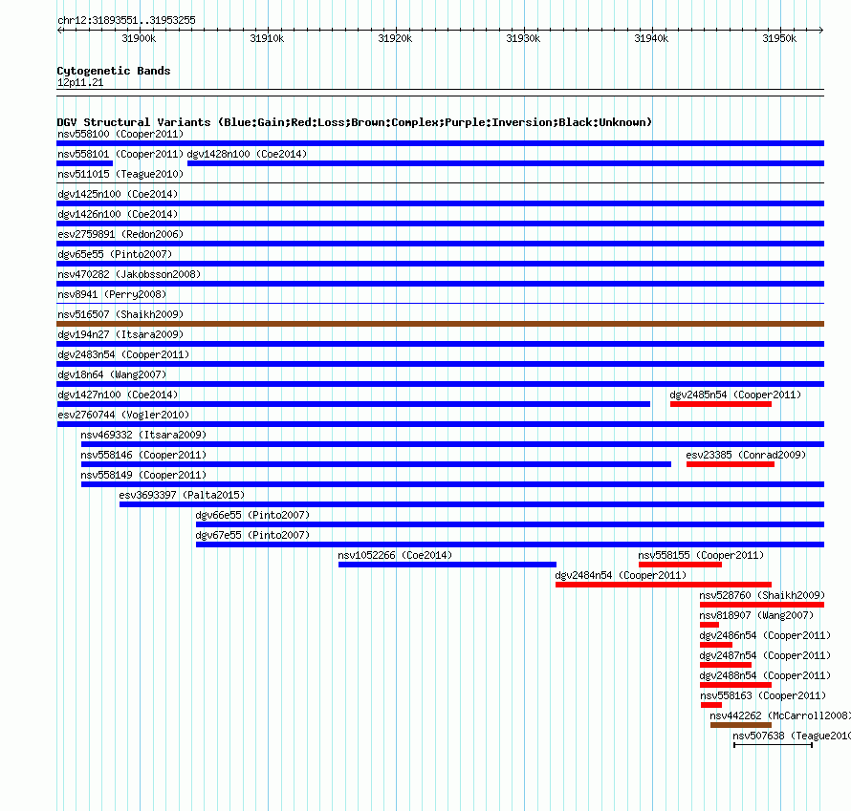851x811 pixels.
Task: Click the DGV Structural Variants track title
Action: [x=354, y=122]
